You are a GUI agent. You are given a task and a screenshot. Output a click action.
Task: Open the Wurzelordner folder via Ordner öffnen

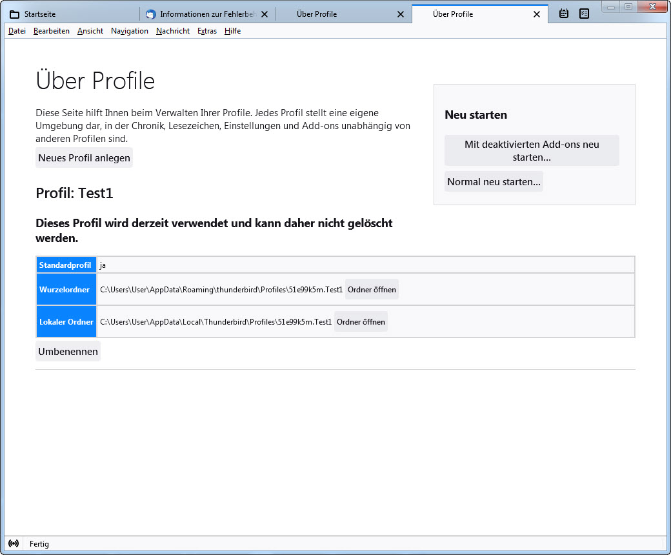point(372,290)
